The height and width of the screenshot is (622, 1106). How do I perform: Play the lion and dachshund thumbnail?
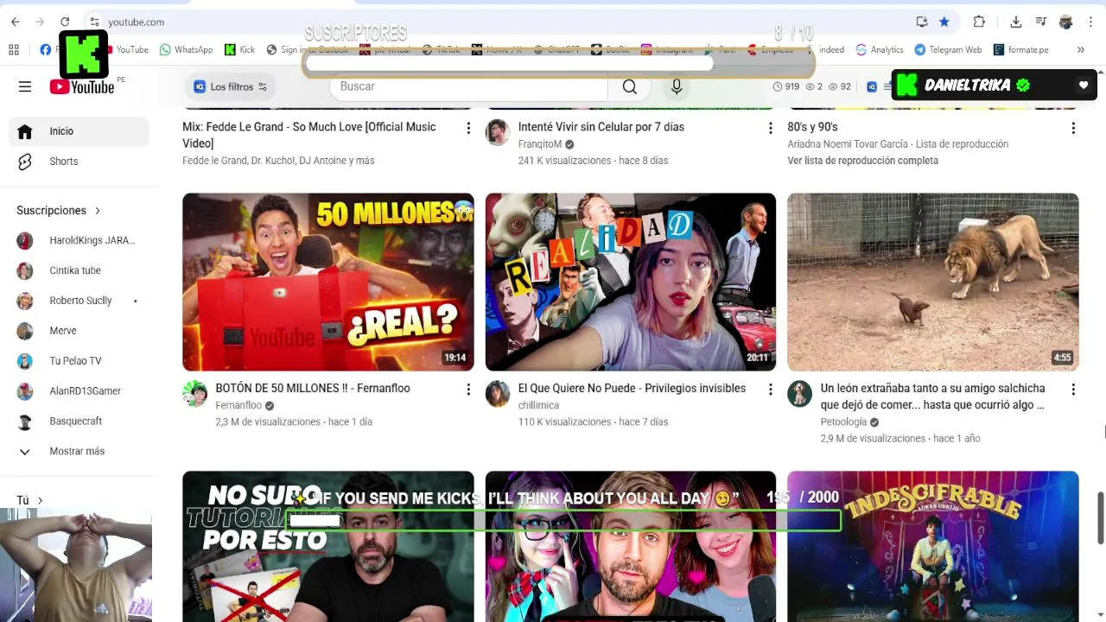point(933,282)
